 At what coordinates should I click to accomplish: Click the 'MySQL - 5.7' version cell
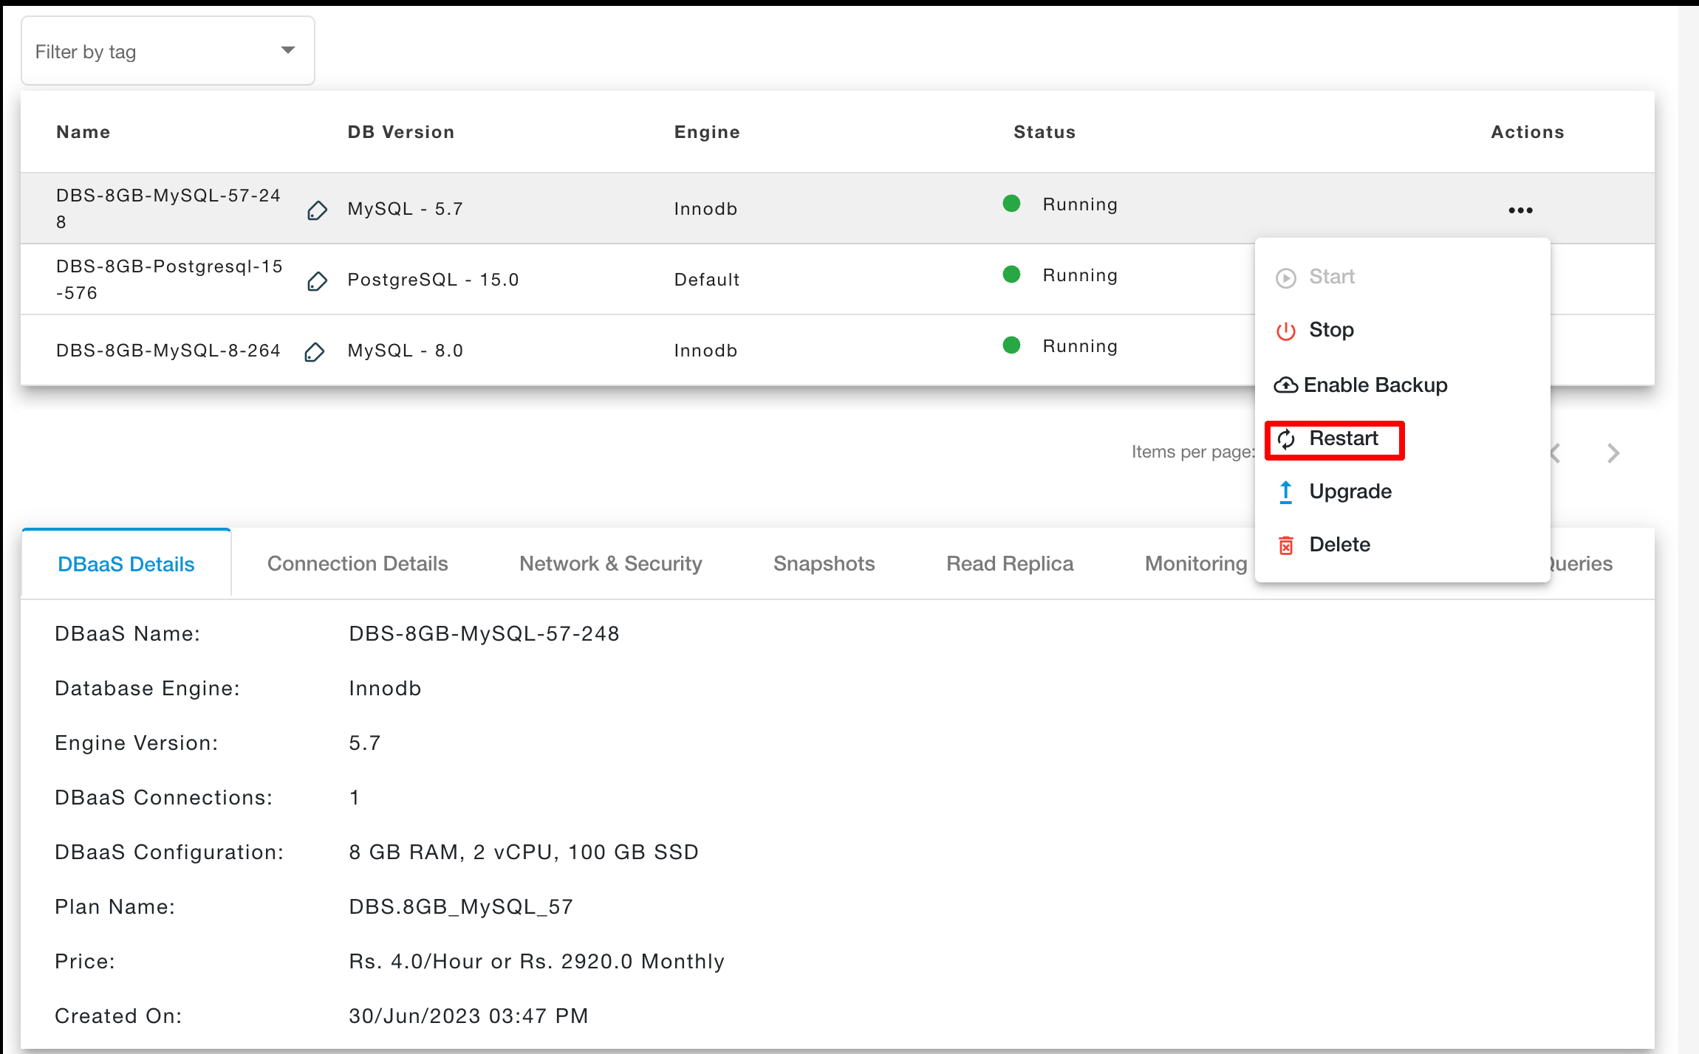tap(405, 209)
